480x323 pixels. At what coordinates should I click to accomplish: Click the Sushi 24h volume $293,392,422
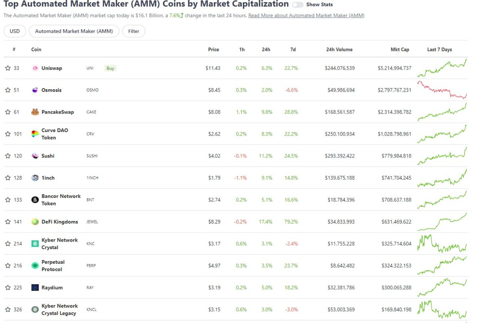340,156
